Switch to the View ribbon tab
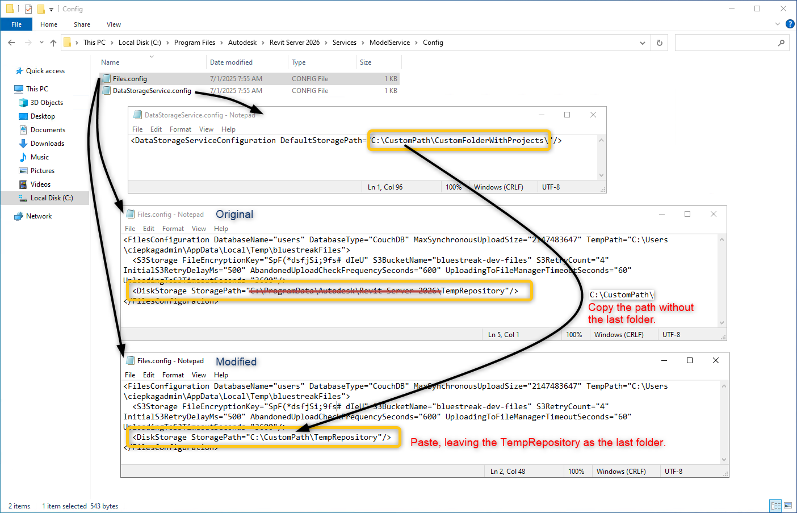This screenshot has width=797, height=513. tap(114, 24)
